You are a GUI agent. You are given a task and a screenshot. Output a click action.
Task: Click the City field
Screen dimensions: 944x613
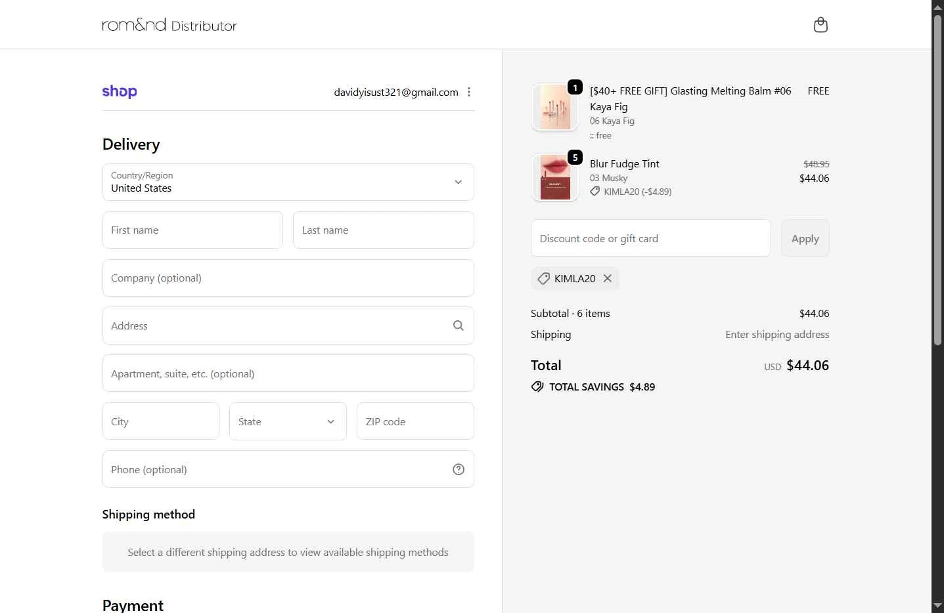161,421
